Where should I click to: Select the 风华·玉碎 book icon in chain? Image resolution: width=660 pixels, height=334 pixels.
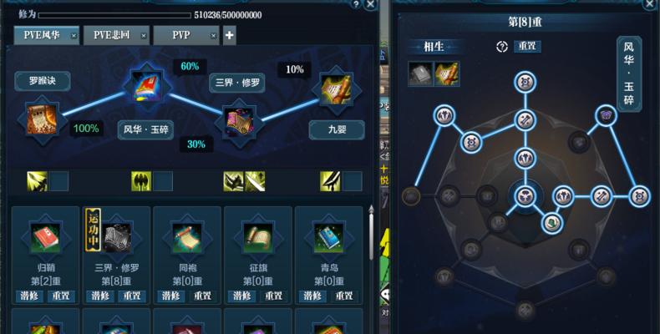tap(147, 86)
